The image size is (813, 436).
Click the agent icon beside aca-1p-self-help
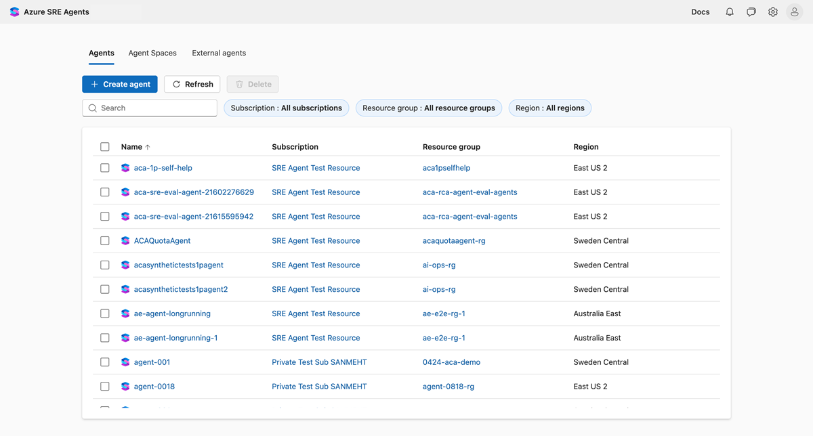125,167
